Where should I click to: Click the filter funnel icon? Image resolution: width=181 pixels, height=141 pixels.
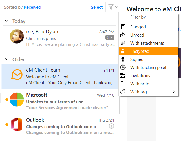[x=111, y=7]
